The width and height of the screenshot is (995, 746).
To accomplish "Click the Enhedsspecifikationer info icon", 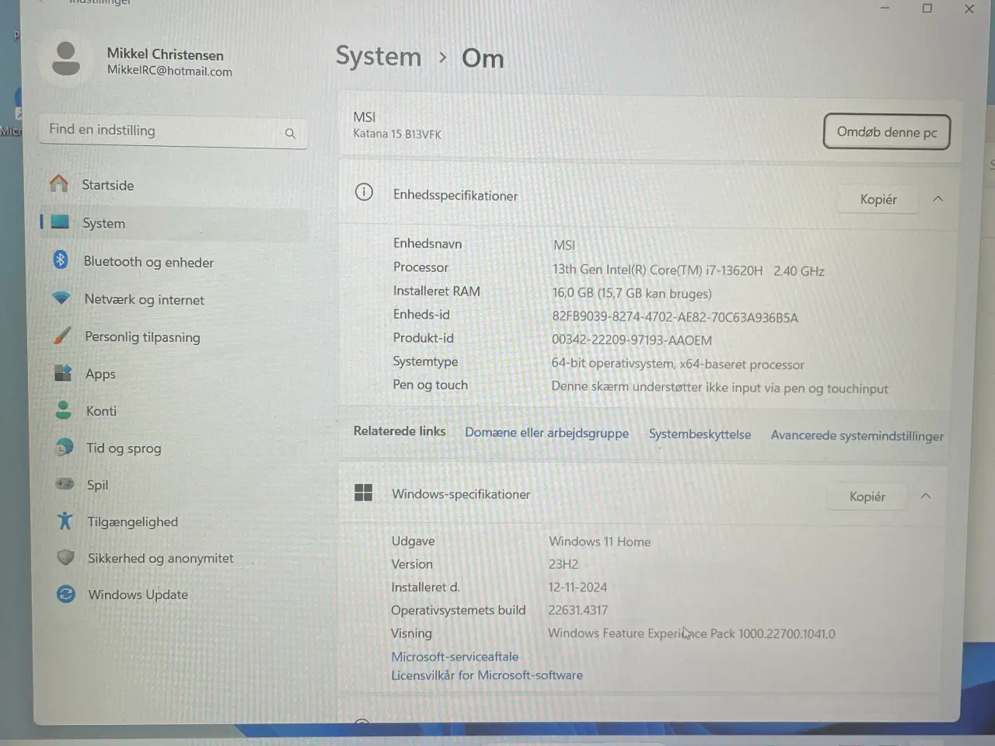I will pyautogui.click(x=364, y=192).
